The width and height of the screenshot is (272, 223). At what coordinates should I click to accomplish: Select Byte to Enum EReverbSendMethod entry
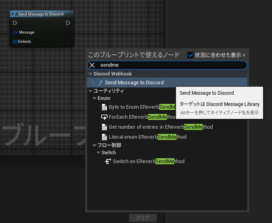[142, 107]
